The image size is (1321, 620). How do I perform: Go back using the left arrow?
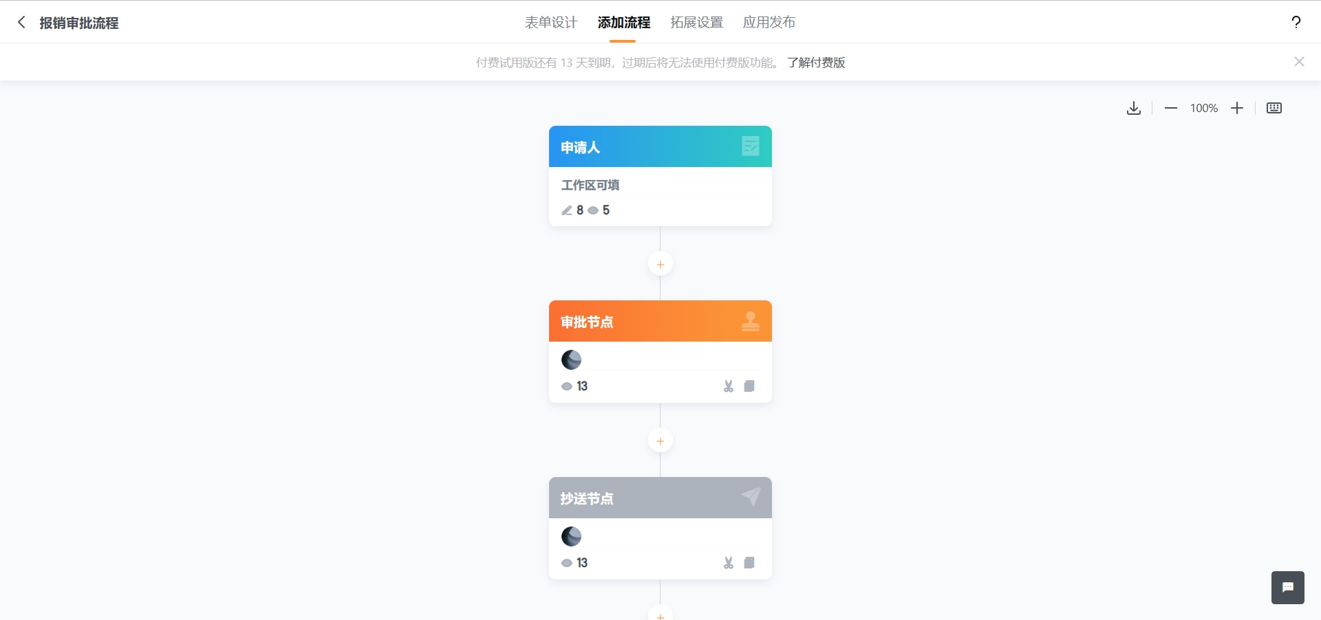pos(21,23)
